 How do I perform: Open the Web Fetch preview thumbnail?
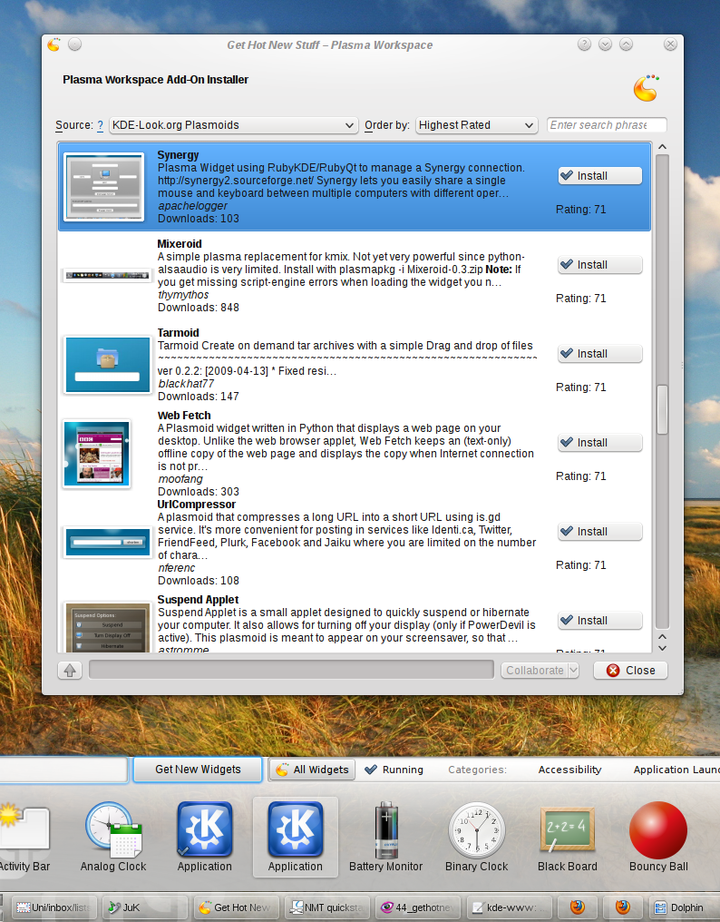click(96, 454)
